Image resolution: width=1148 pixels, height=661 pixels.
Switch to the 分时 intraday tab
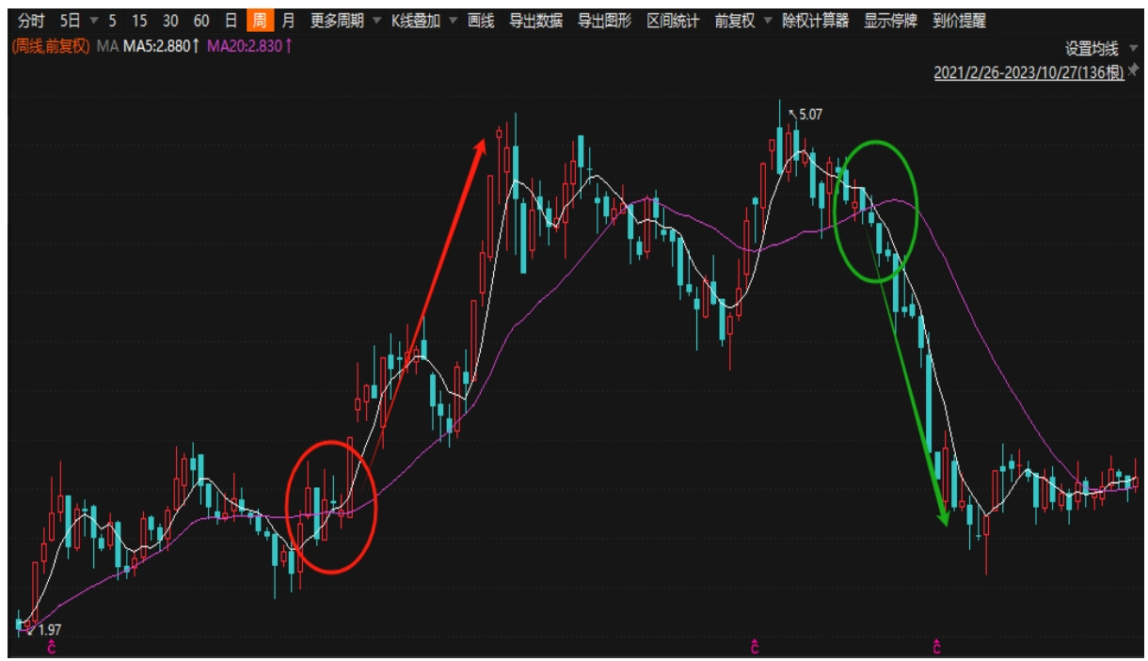(x=31, y=21)
